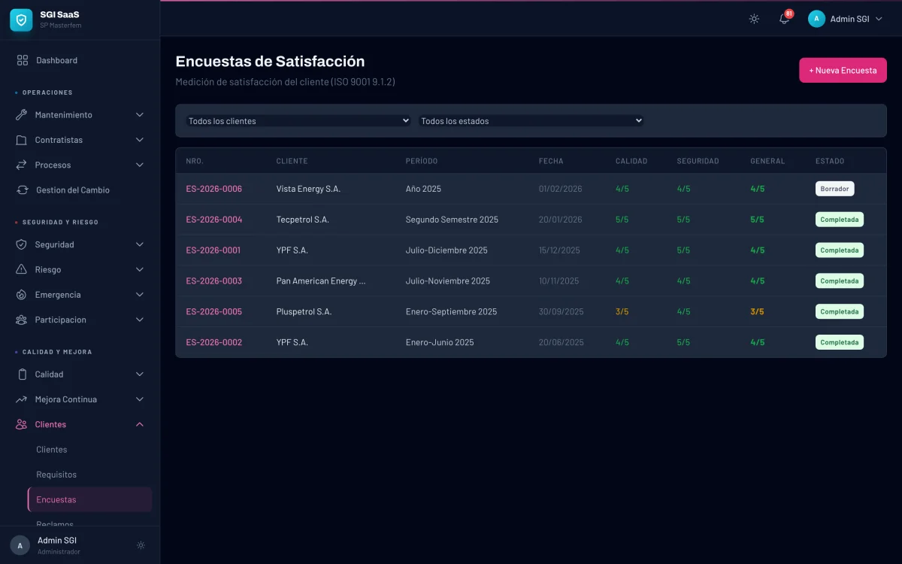Image resolution: width=902 pixels, height=564 pixels.
Task: Click the Emergencia lifebuoy icon
Action: 23,294
